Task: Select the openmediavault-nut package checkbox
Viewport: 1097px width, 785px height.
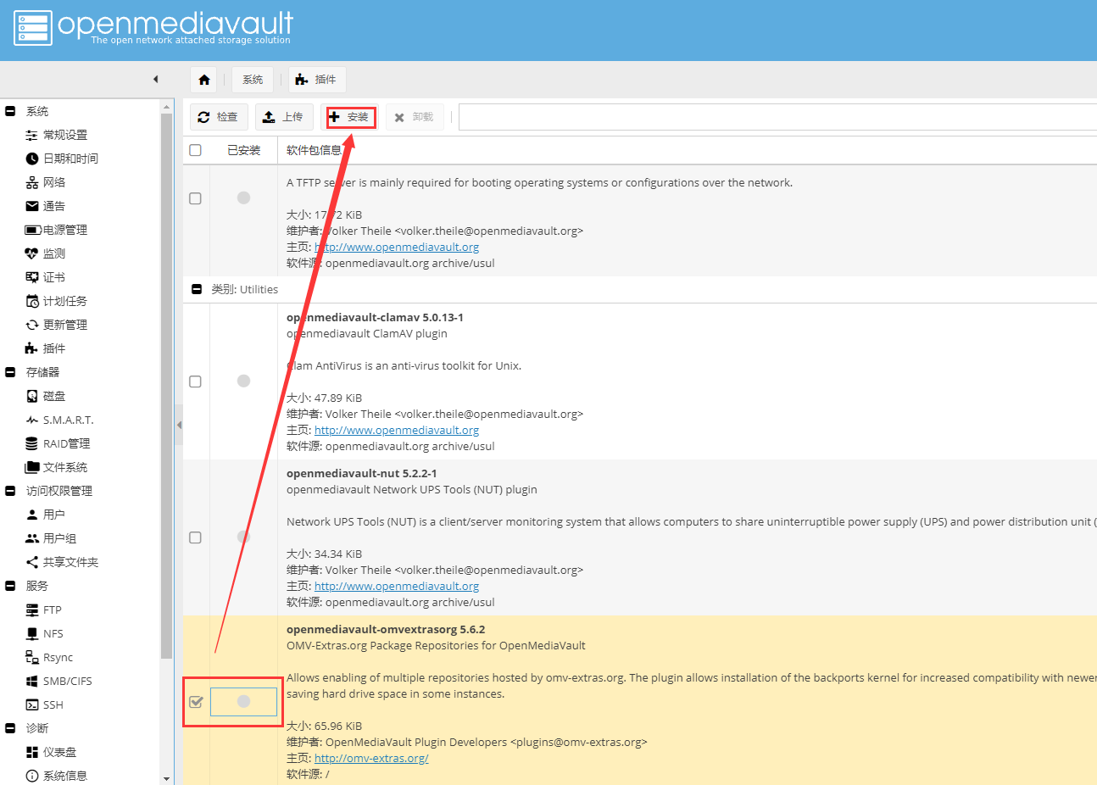Action: (195, 537)
